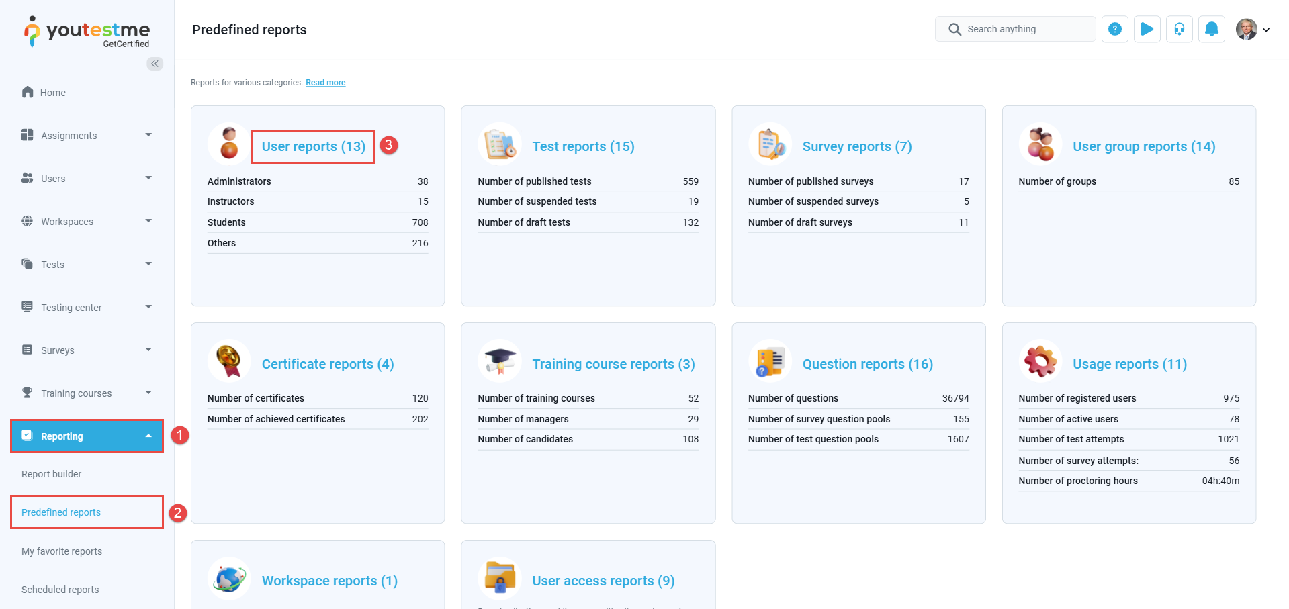Follow the Read more link
Image resolution: width=1289 pixels, height=609 pixels.
click(326, 83)
